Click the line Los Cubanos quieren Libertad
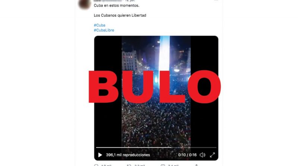This screenshot has height=166, width=298. (120, 15)
